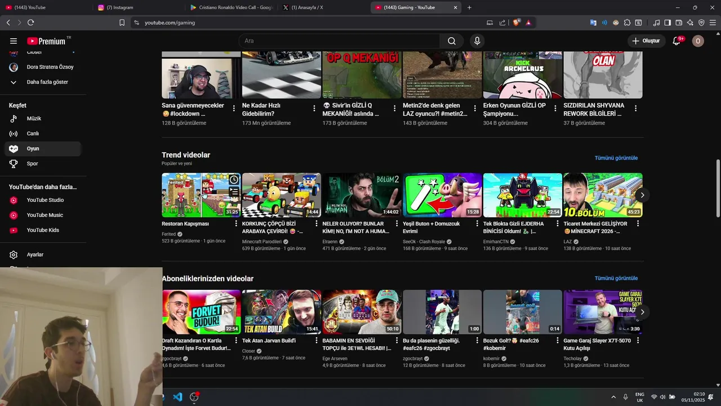Open Ayarlar settings in sidebar
721x406 pixels.
click(43, 254)
